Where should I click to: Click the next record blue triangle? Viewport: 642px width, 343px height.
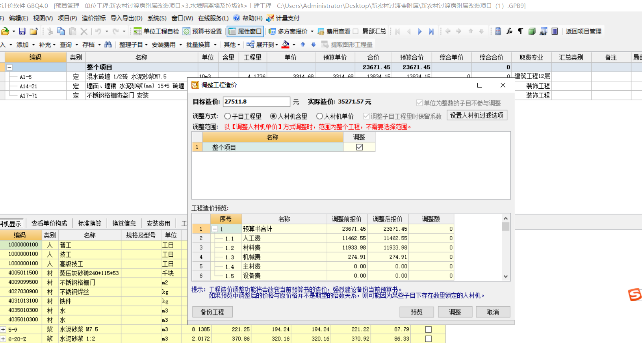point(420,31)
